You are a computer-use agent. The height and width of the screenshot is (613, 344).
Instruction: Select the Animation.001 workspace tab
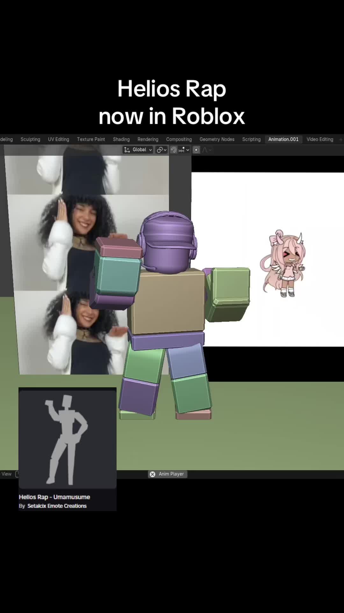[283, 139]
